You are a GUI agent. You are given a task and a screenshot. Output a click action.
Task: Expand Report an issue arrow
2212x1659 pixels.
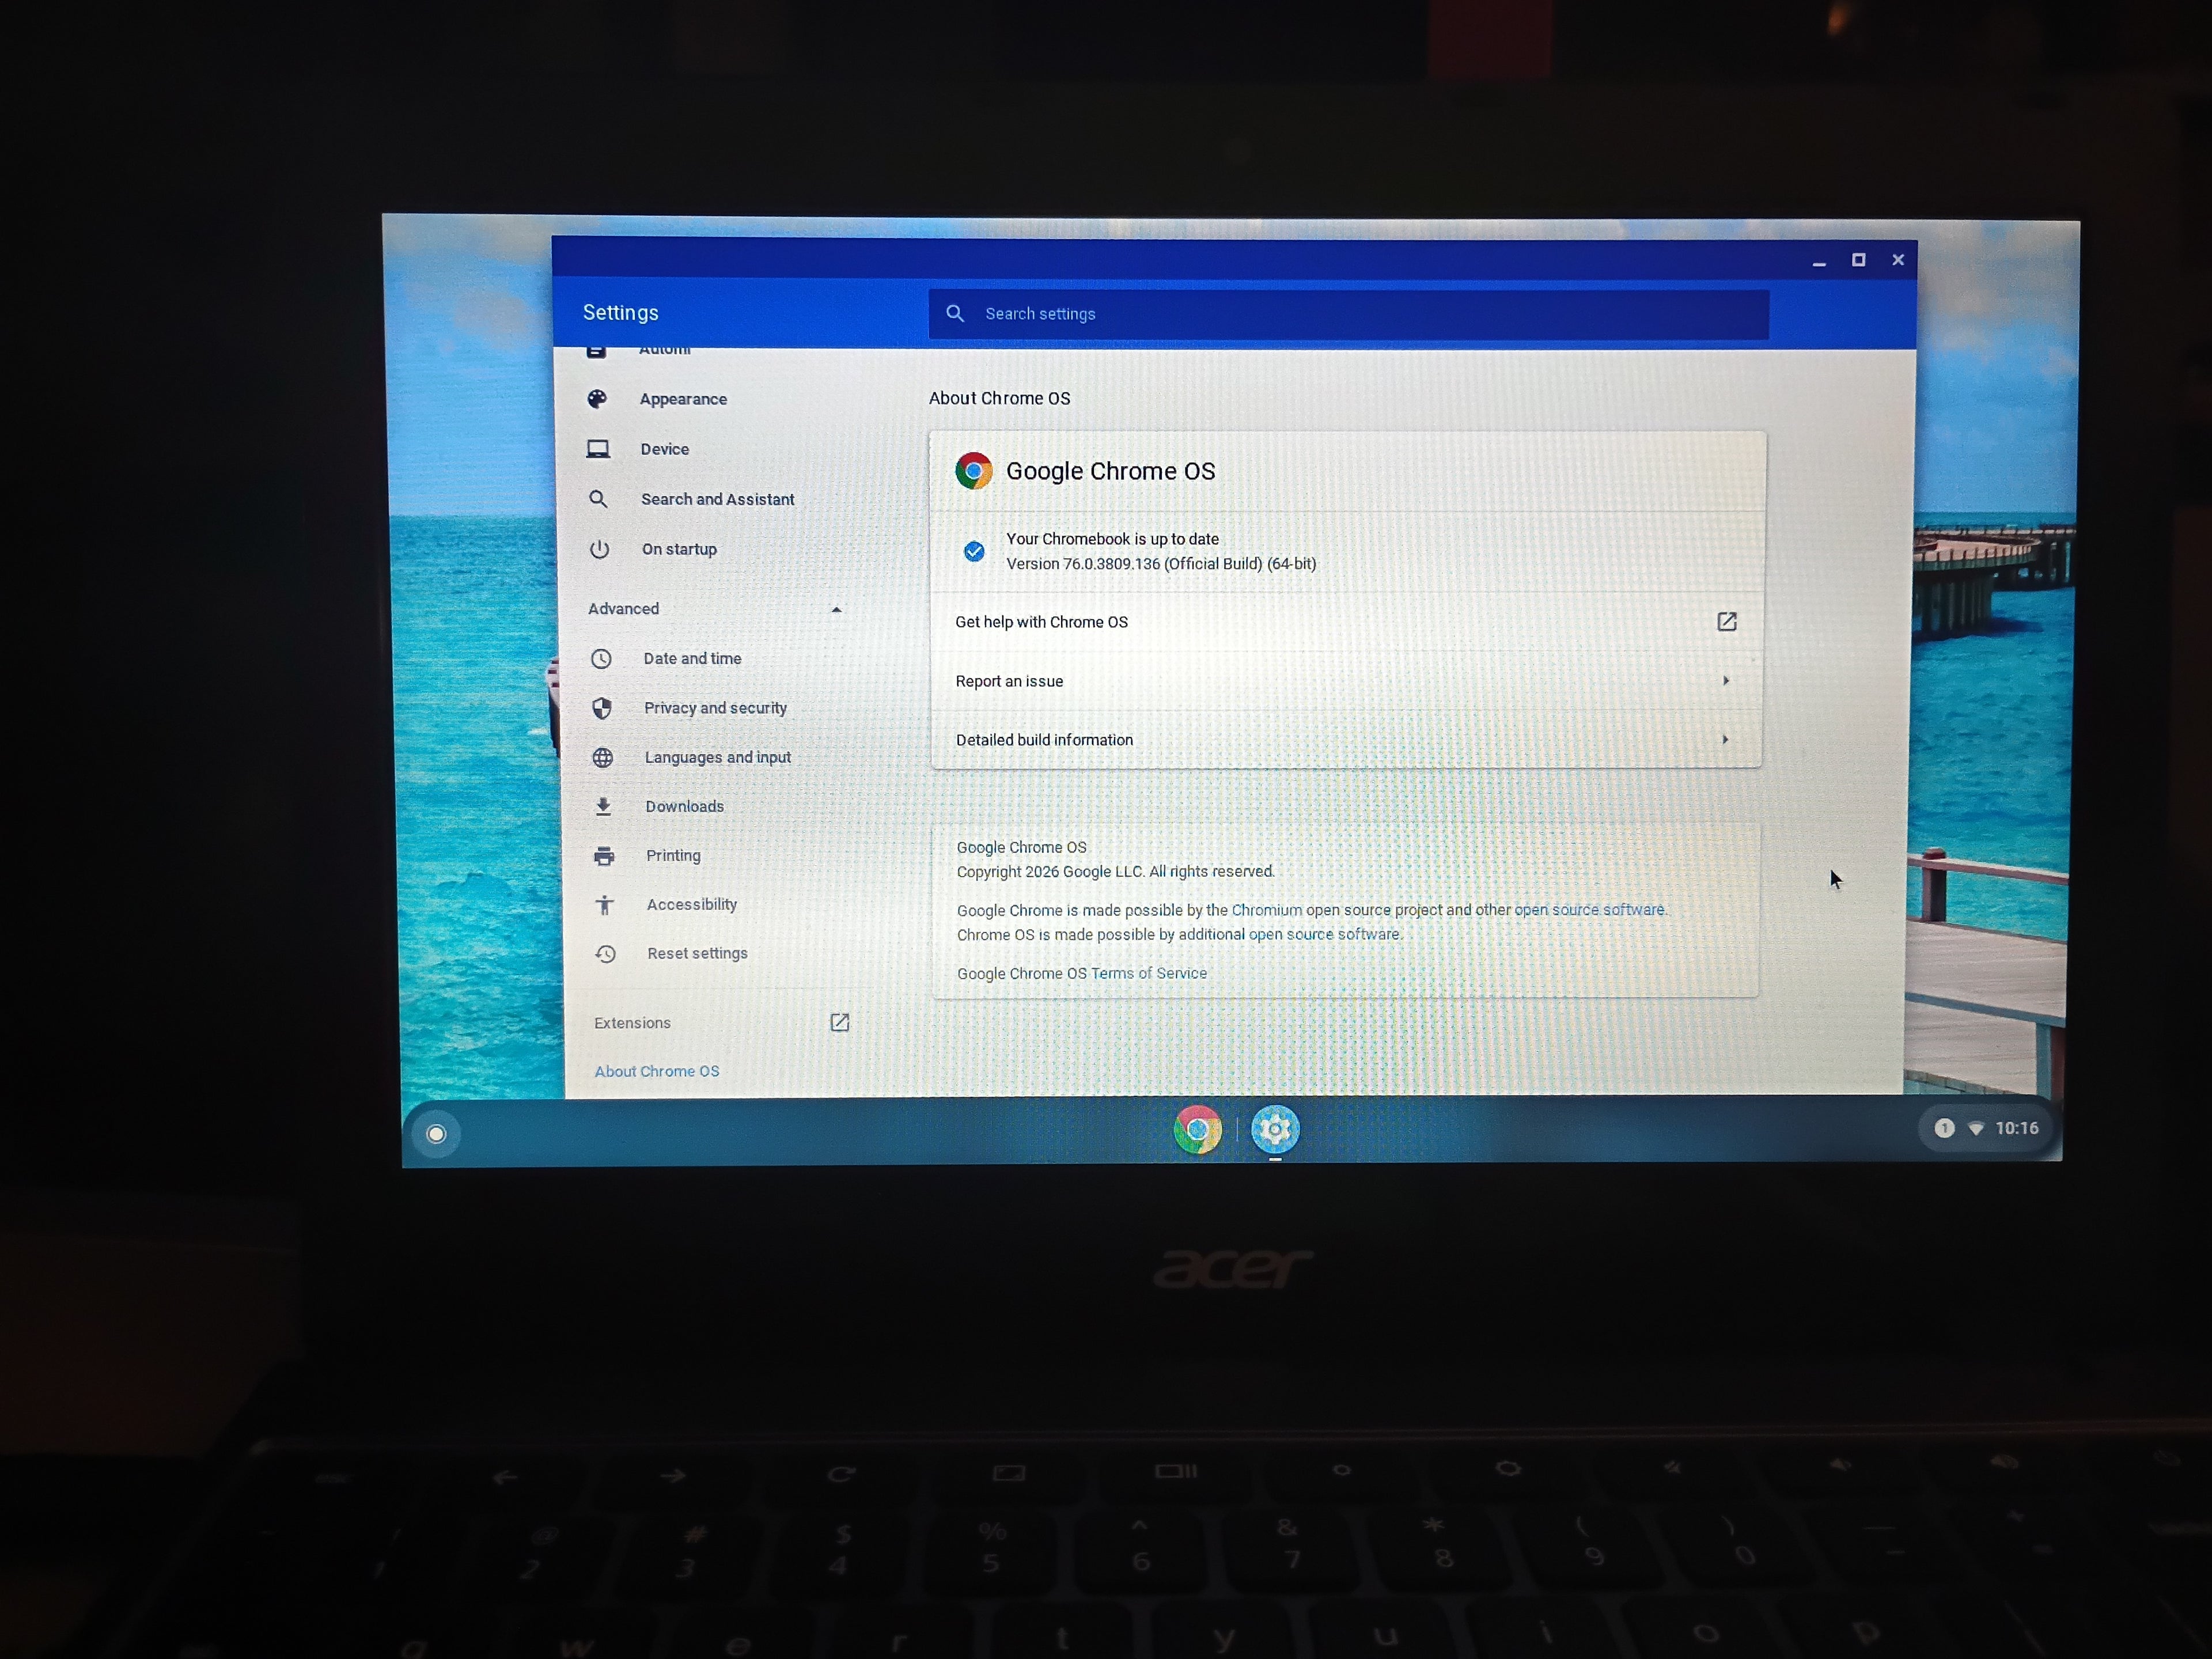[1726, 681]
